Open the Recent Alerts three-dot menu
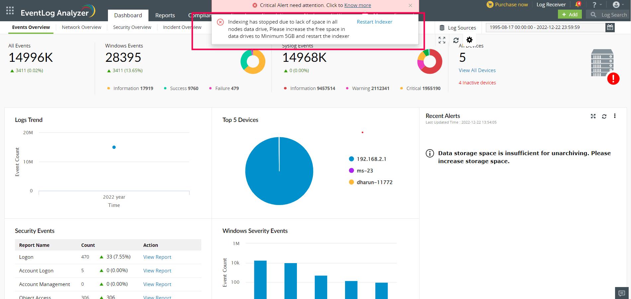This screenshot has height=299, width=631. [615, 116]
